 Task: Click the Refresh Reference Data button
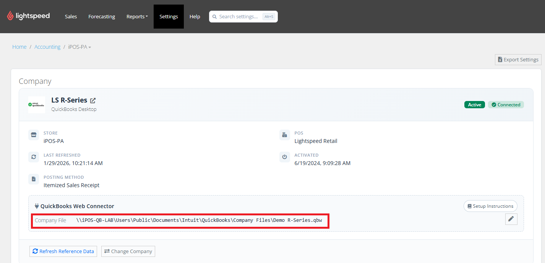pyautogui.click(x=63, y=251)
